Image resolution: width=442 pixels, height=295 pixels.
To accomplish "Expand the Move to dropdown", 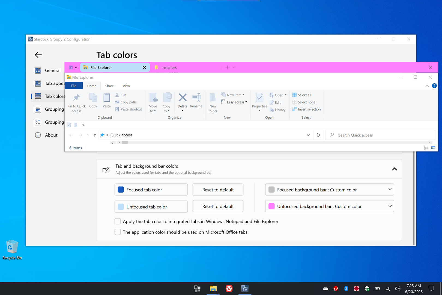I will (155, 111).
